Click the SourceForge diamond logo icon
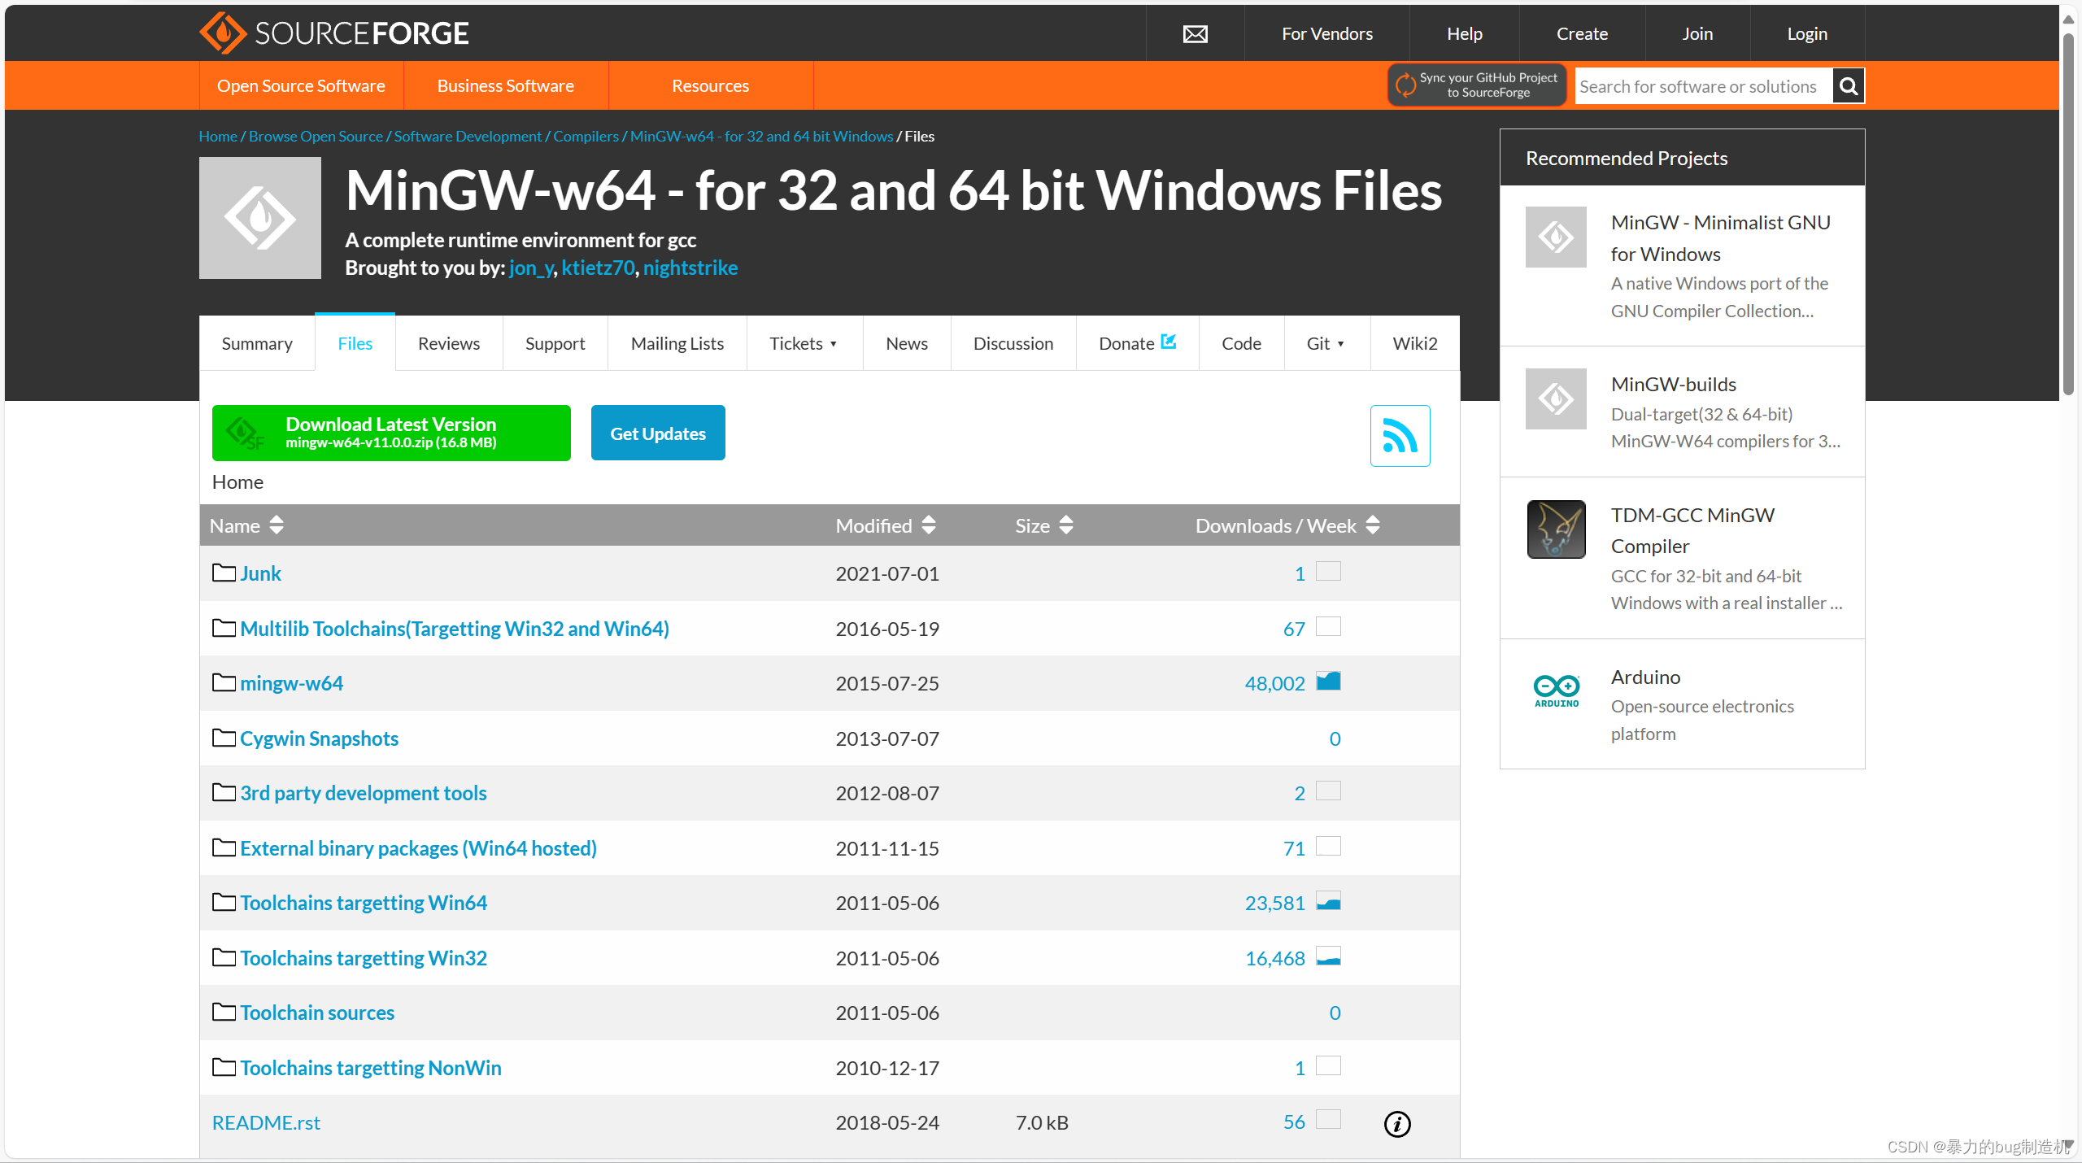2082x1163 pixels. pos(220,33)
